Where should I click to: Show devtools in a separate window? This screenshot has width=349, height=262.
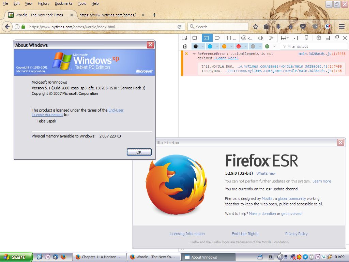pyautogui.click(x=336, y=38)
